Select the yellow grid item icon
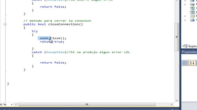The width and height of the screenshot is (197, 110). coord(192,16)
